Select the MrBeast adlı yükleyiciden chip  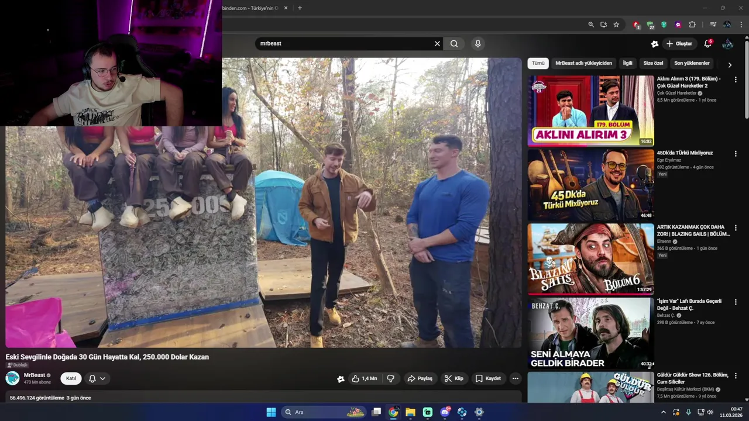[x=583, y=63]
